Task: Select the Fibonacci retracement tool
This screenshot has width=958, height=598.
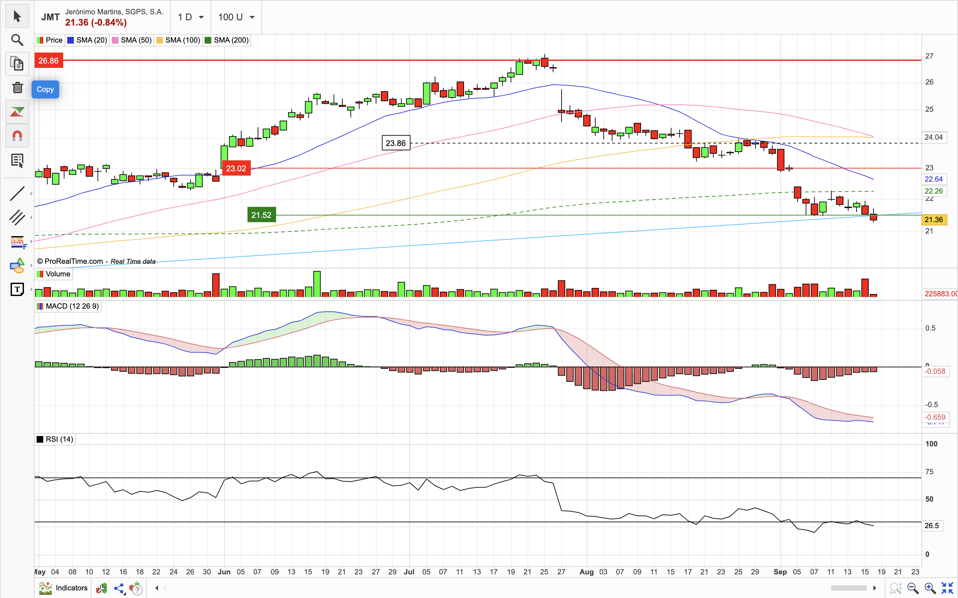Action: (x=18, y=241)
